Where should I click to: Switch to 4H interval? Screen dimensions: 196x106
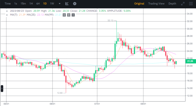[x=38, y=4]
